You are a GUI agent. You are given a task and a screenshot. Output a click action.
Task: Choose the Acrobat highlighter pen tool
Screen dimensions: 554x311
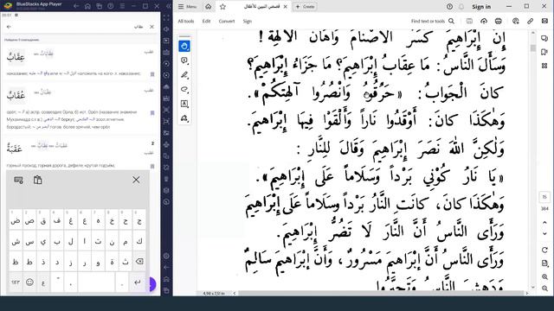(184, 75)
